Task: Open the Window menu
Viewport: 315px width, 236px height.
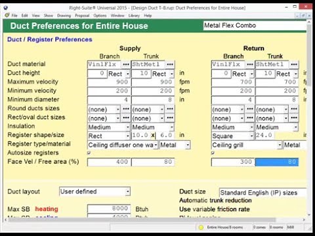Action: click(x=117, y=16)
